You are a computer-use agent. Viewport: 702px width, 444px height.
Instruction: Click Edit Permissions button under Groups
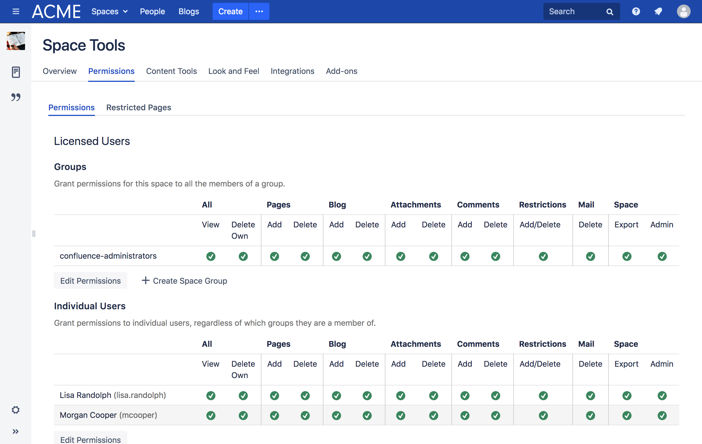coord(90,281)
